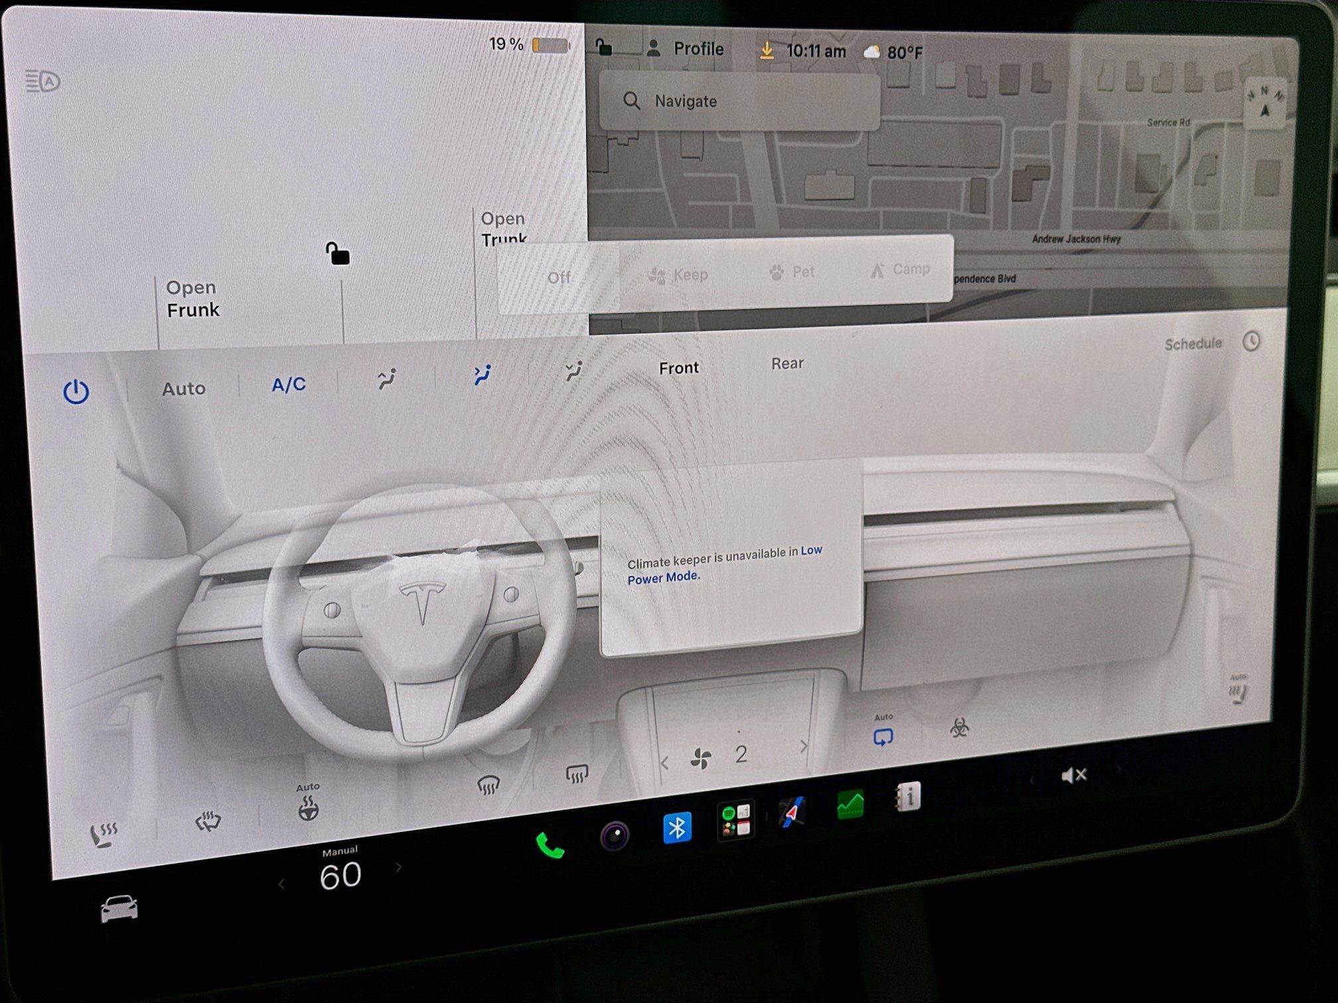Raise temperature with right chevron by 60

[398, 867]
